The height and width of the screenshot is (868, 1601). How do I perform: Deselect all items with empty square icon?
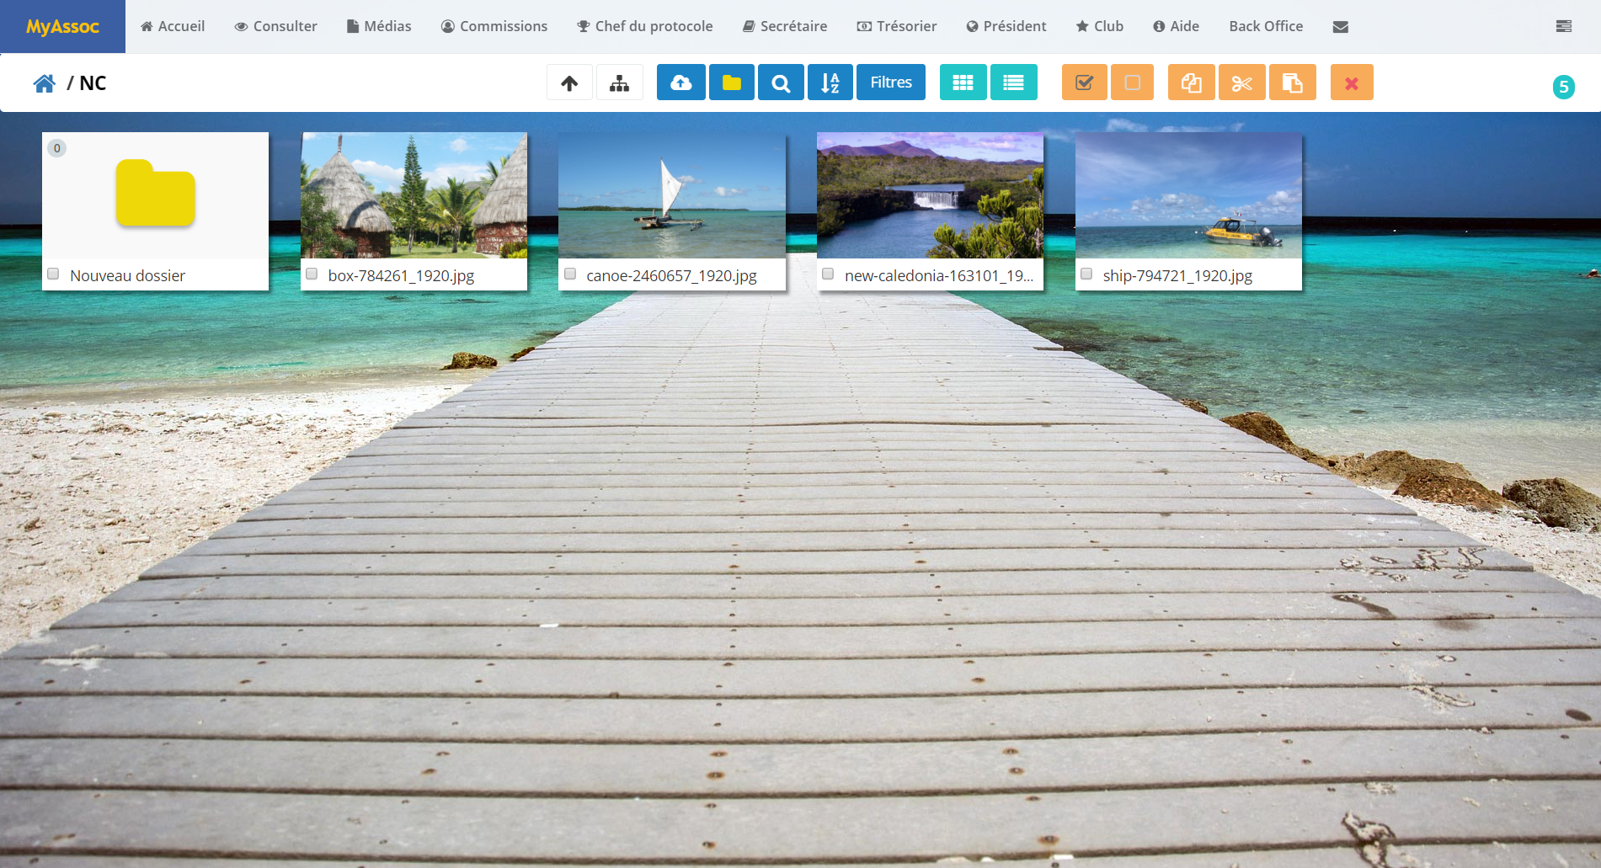[1133, 83]
